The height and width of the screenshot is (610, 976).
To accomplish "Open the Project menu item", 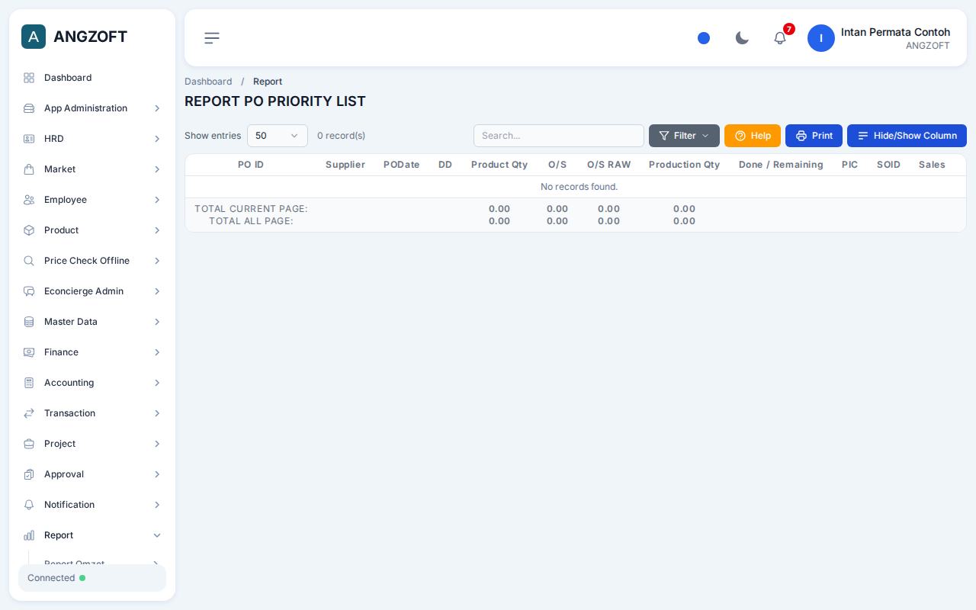I will point(92,444).
